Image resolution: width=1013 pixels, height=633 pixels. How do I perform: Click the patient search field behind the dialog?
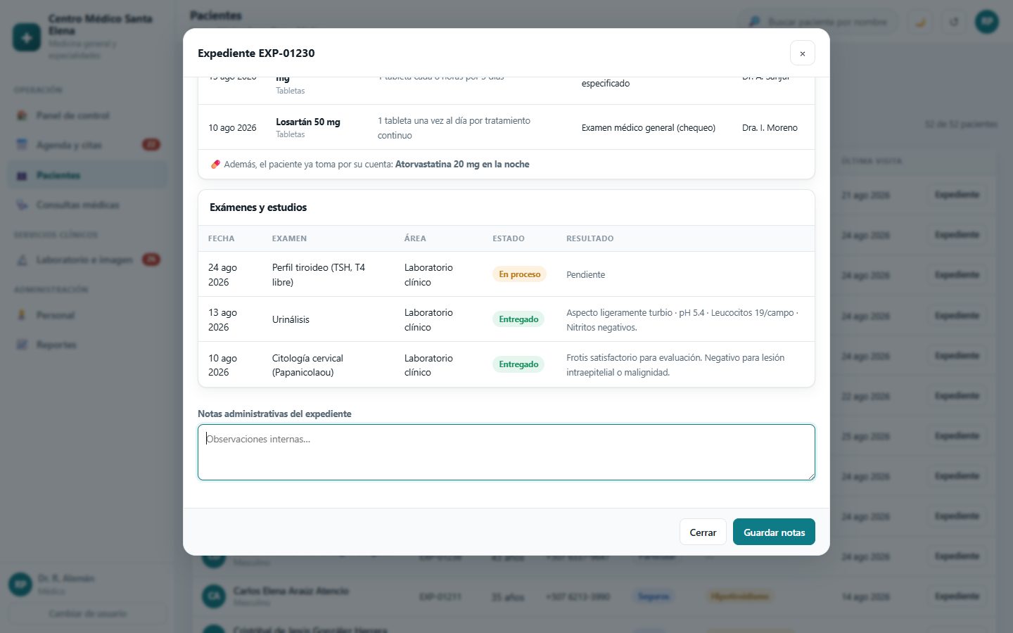(817, 22)
